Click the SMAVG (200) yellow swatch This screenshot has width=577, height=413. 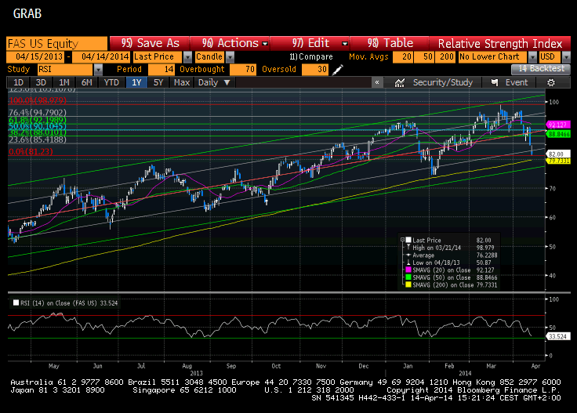coord(408,284)
